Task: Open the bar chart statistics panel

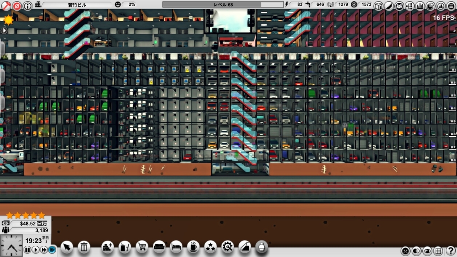Action: click(x=420, y=6)
